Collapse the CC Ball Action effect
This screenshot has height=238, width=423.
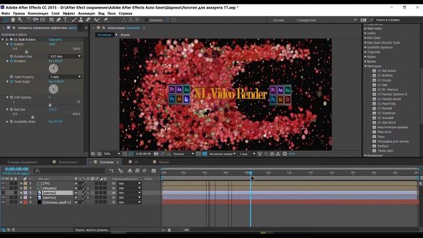(3, 40)
